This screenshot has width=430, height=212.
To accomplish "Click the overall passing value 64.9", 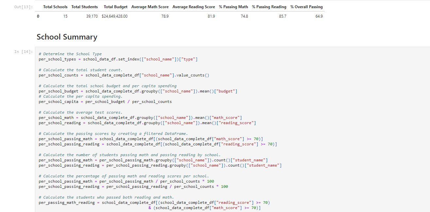I will [319, 16].
